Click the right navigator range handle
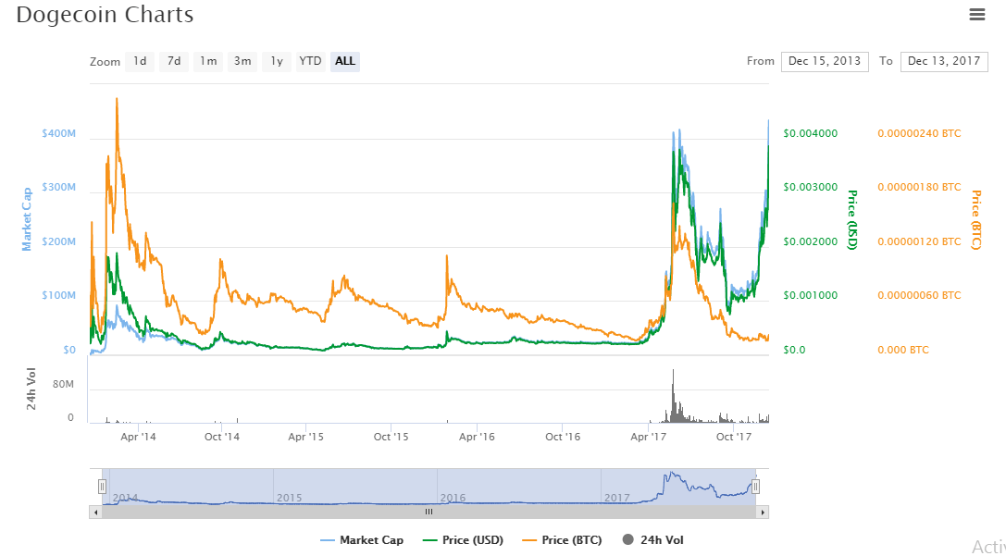This screenshot has height=556, width=1006. (756, 487)
